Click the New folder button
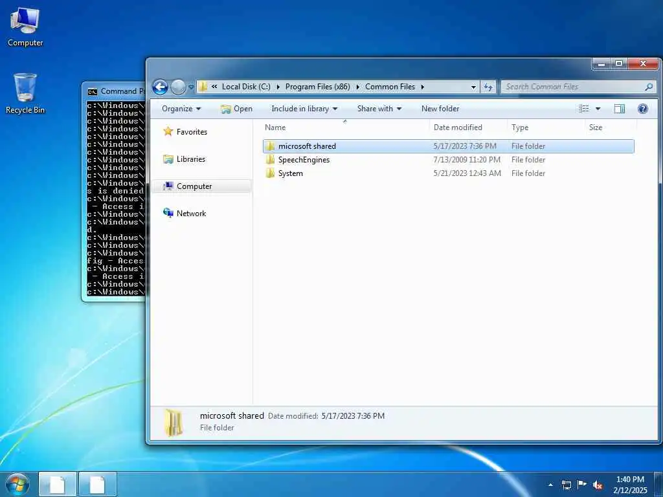663x497 pixels. coord(440,109)
